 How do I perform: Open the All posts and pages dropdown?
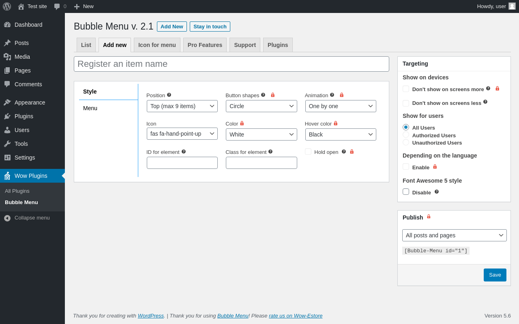click(x=455, y=235)
